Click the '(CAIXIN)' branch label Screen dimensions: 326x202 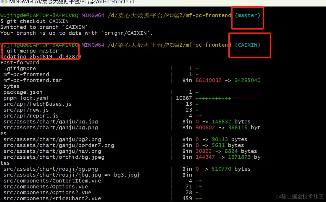[x=247, y=45]
